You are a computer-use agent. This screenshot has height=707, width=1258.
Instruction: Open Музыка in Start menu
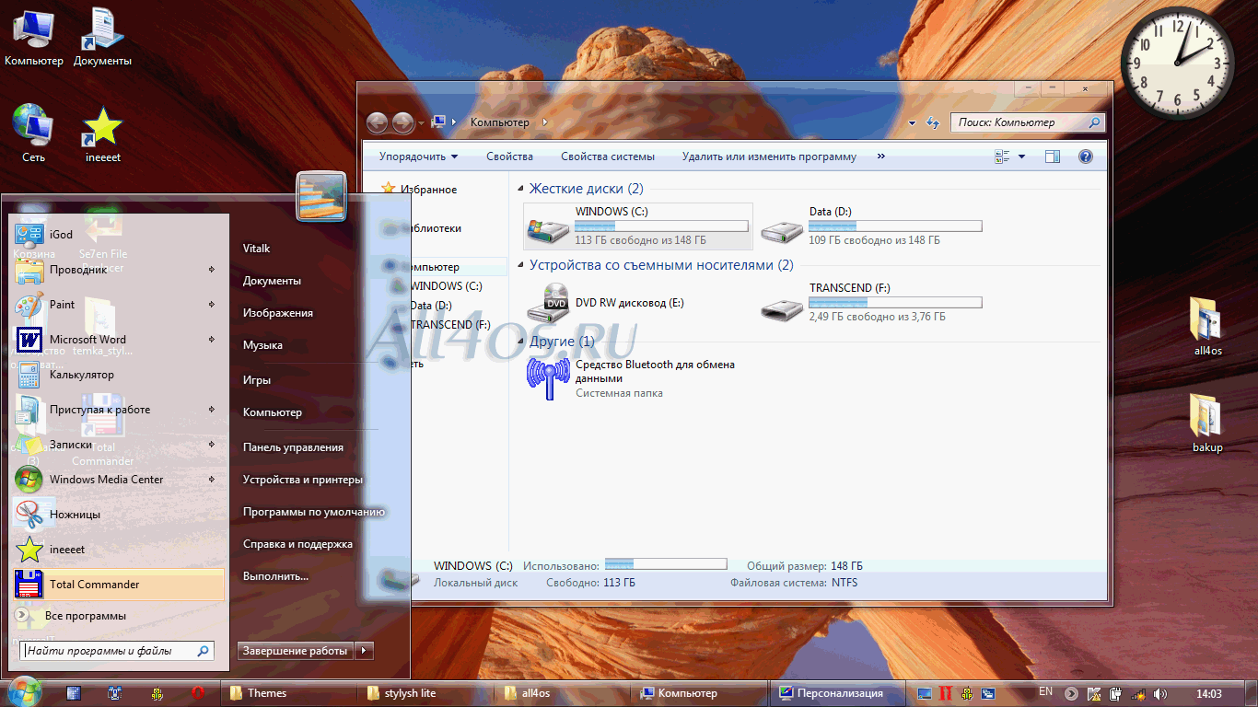262,345
